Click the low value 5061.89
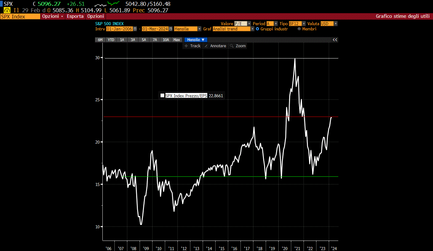433x251 pixels. pos(119,10)
